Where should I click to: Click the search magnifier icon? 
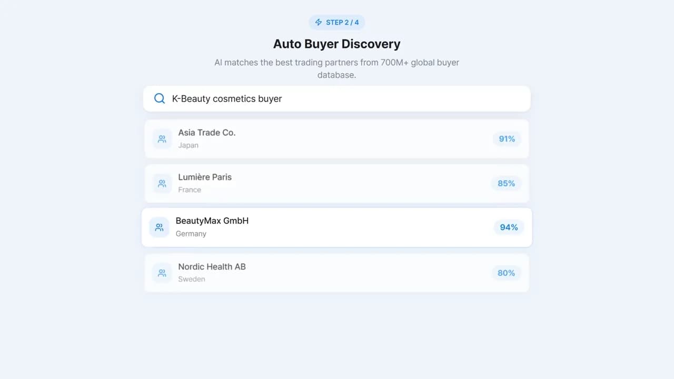pyautogui.click(x=160, y=98)
